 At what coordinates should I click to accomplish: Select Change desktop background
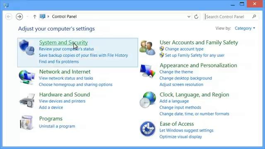(x=186, y=78)
